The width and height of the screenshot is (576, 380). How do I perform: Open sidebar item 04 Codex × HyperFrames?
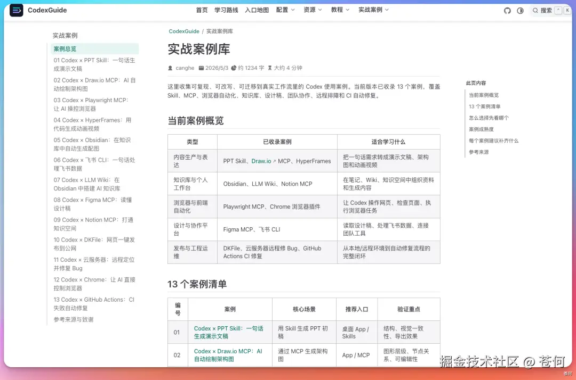pyautogui.click(x=94, y=125)
